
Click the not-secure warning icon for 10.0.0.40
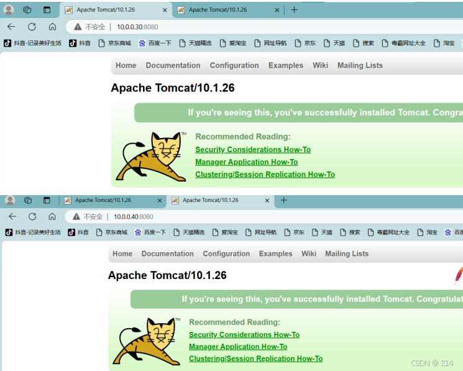[76, 217]
